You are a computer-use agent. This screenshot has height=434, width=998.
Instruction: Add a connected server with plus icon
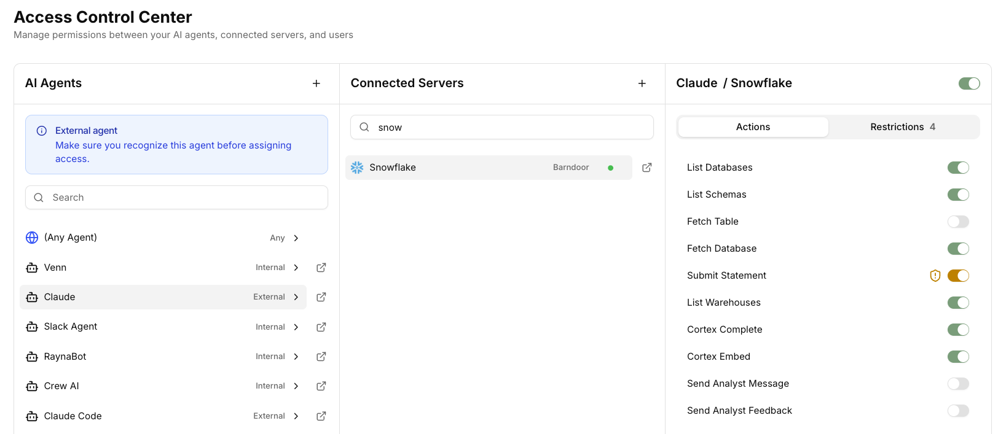(x=642, y=83)
